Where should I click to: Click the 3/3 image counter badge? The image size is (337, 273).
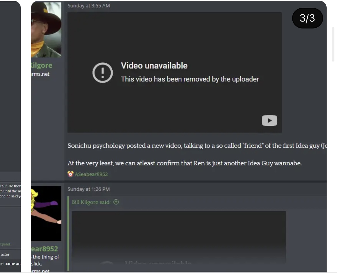tap(307, 18)
